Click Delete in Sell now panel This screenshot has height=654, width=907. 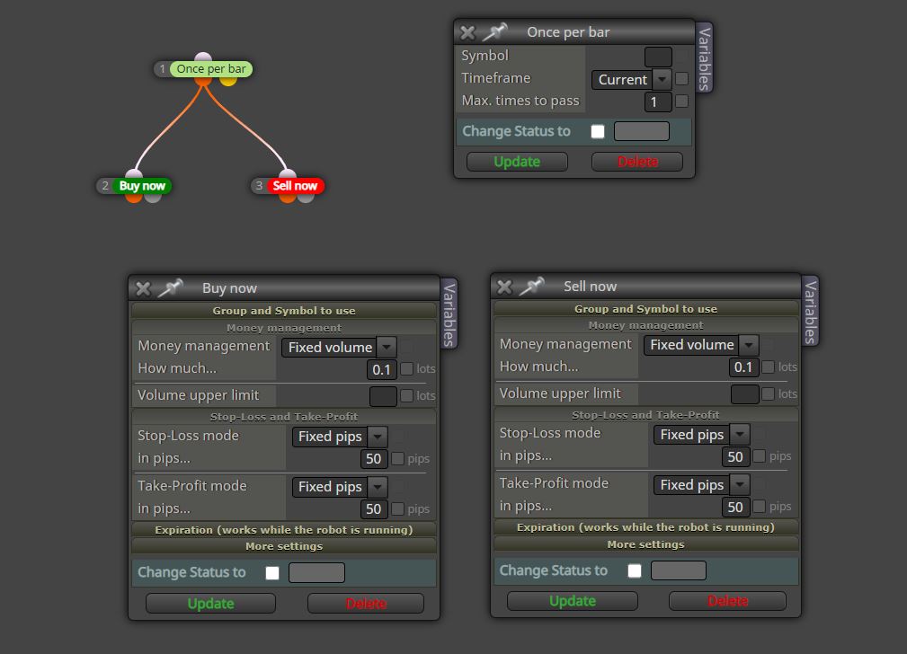pos(728,601)
